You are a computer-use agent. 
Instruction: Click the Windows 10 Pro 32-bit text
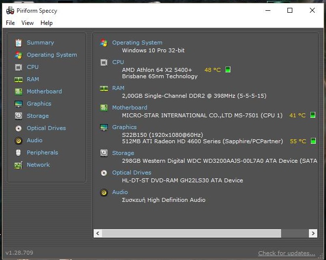tap(153, 50)
